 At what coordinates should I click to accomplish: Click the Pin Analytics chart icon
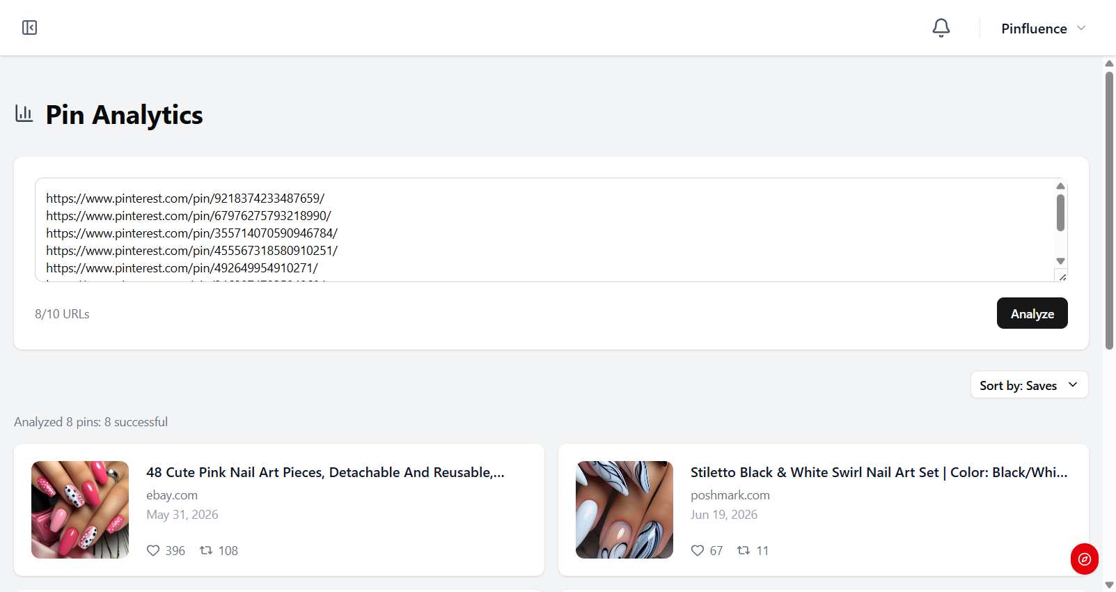(24, 114)
